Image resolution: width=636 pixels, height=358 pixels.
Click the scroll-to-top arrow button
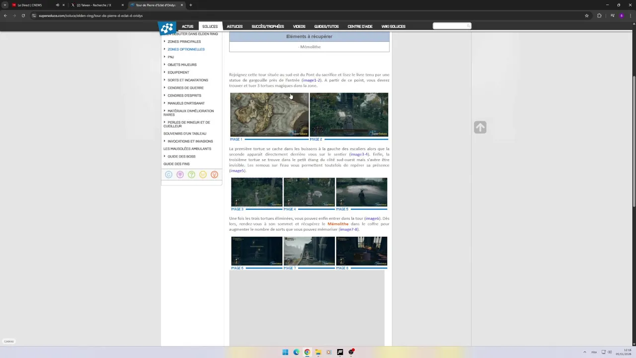click(480, 127)
